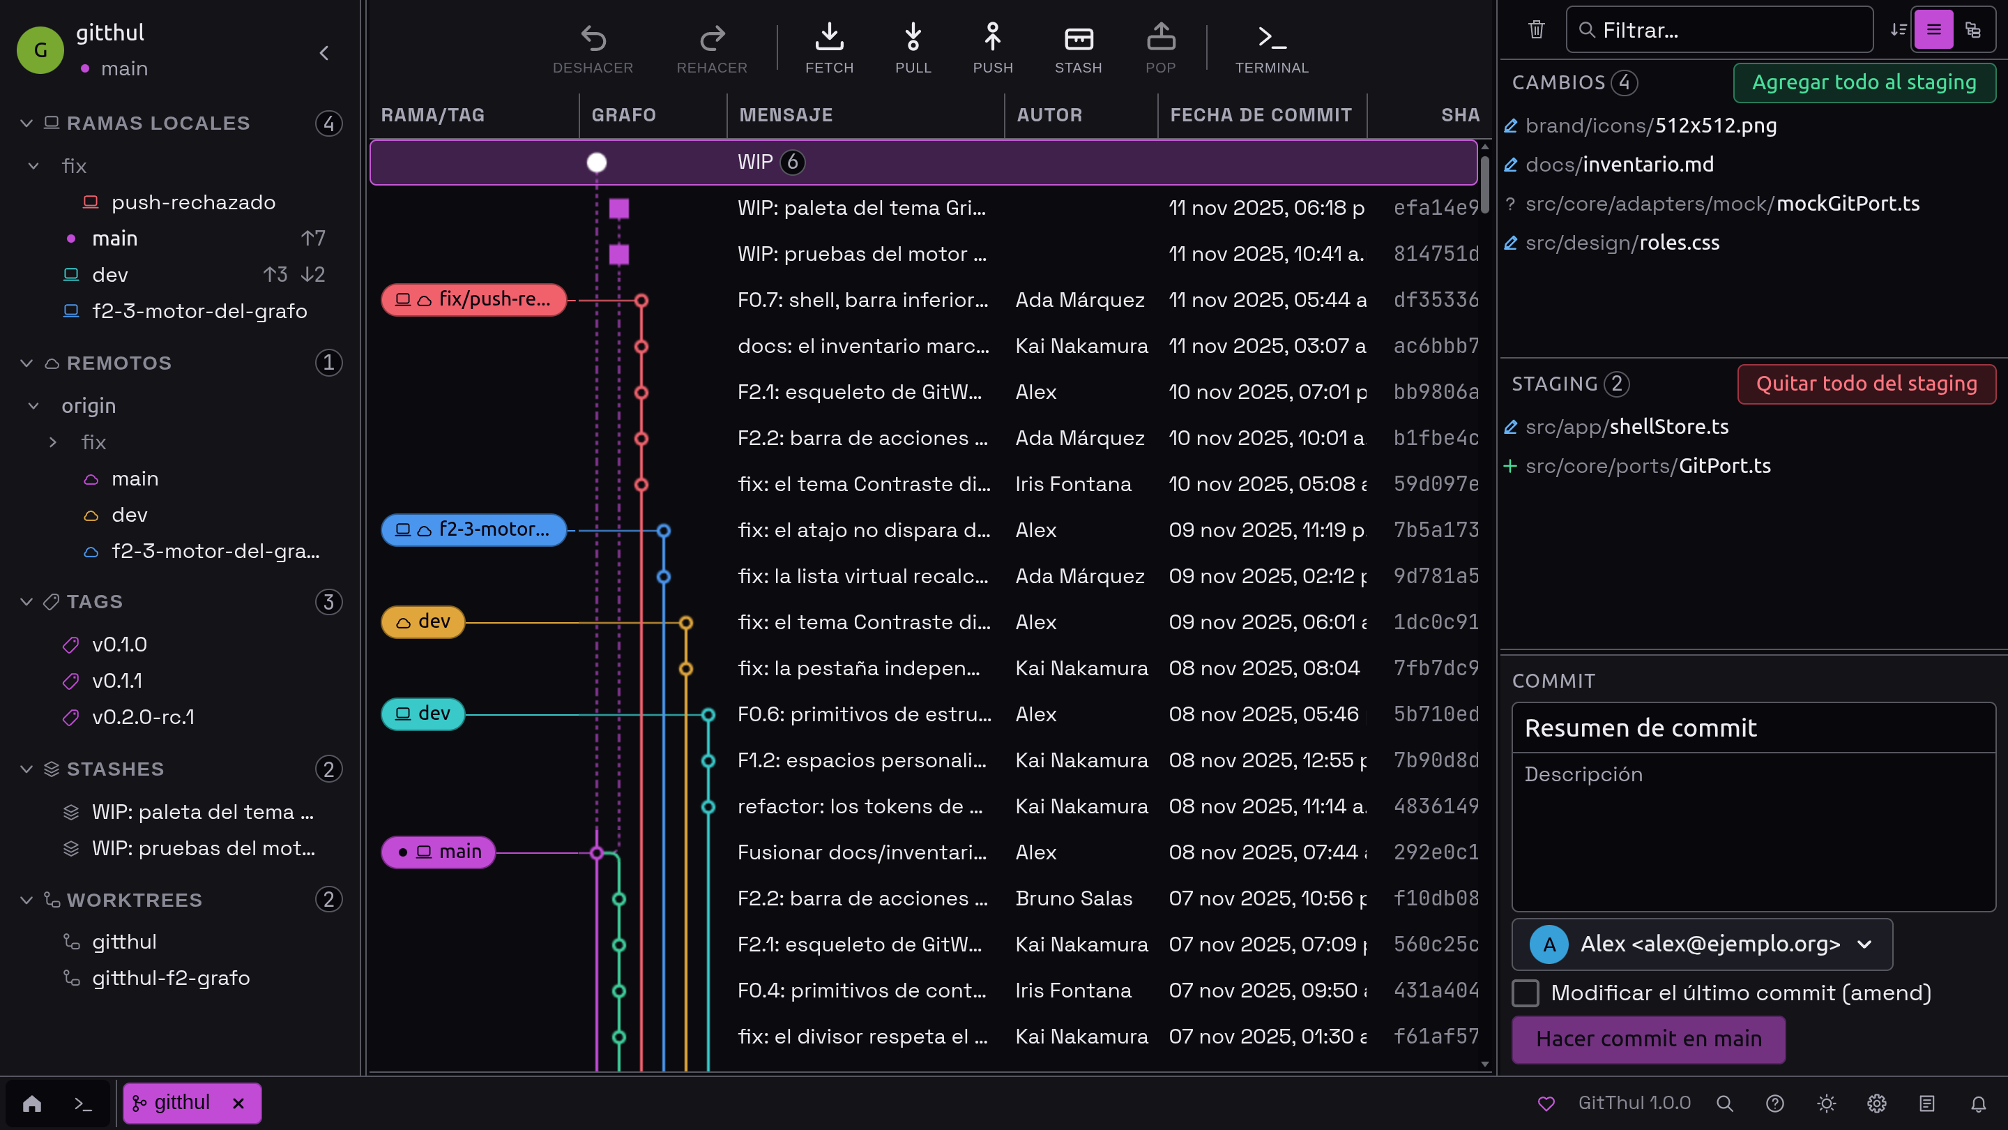This screenshot has height=1130, width=2008.
Task: Switch file view to flat list mode
Action: click(x=1933, y=29)
